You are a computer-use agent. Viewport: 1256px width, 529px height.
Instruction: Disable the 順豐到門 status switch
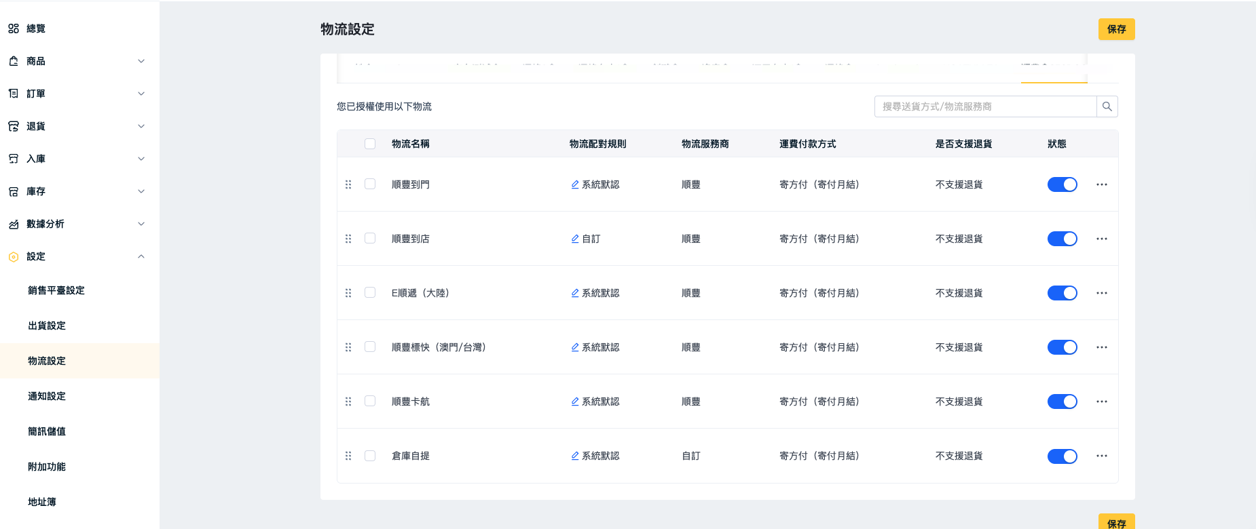click(1063, 184)
